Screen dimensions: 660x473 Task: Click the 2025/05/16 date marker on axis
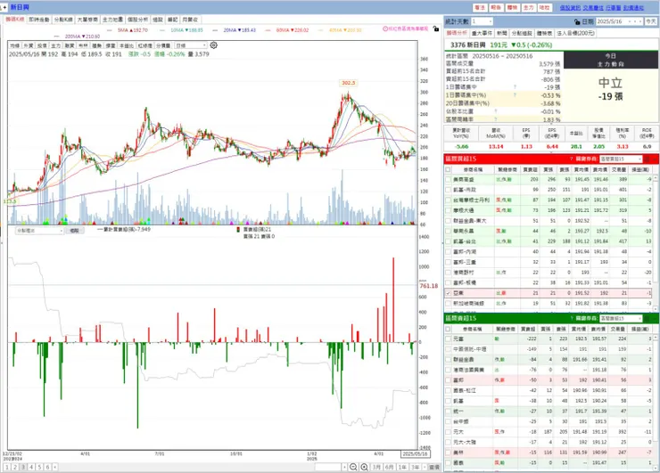(x=415, y=454)
